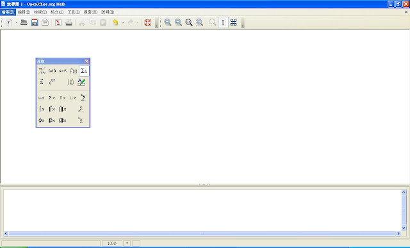410x248 pixels.
Task: Click the Paste clipboard icon
Action: click(x=103, y=22)
